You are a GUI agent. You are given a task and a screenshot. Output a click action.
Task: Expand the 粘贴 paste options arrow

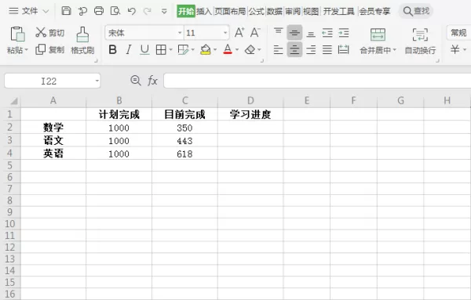click(27, 50)
